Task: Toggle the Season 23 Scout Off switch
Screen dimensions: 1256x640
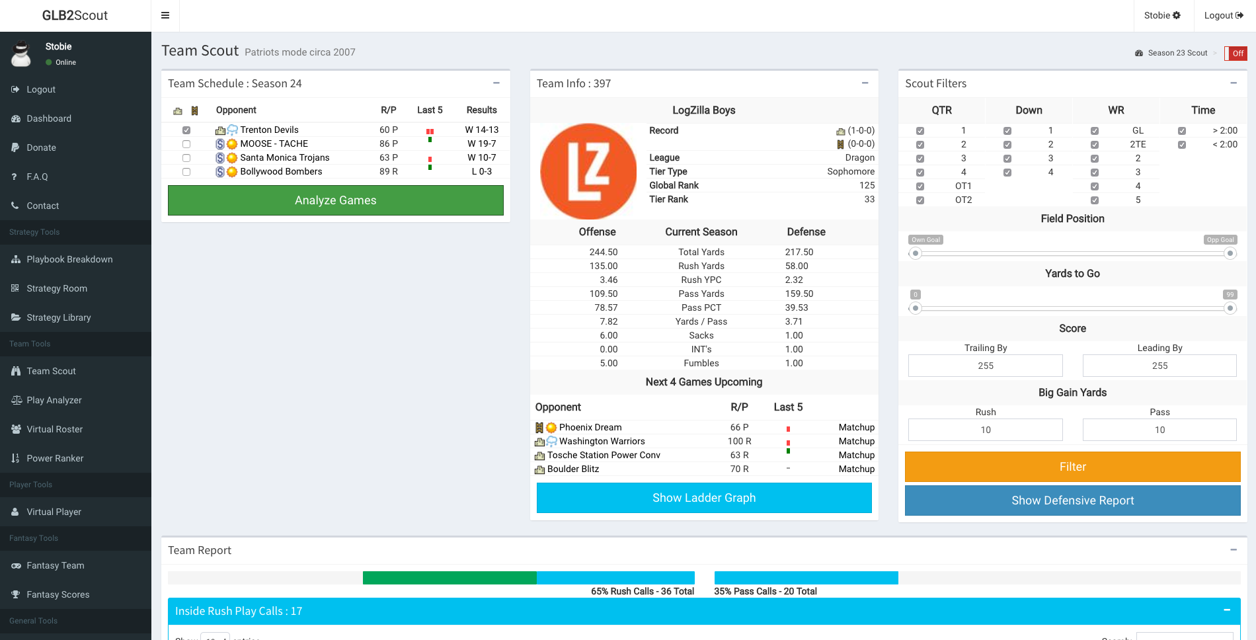Action: click(x=1235, y=54)
